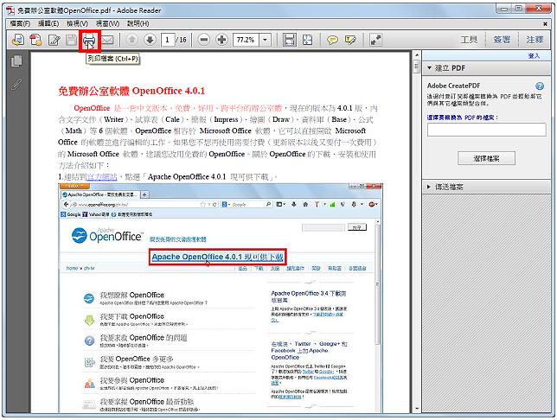The height and width of the screenshot is (420, 557).
Task: Click the email envelope icon
Action: [x=107, y=40]
